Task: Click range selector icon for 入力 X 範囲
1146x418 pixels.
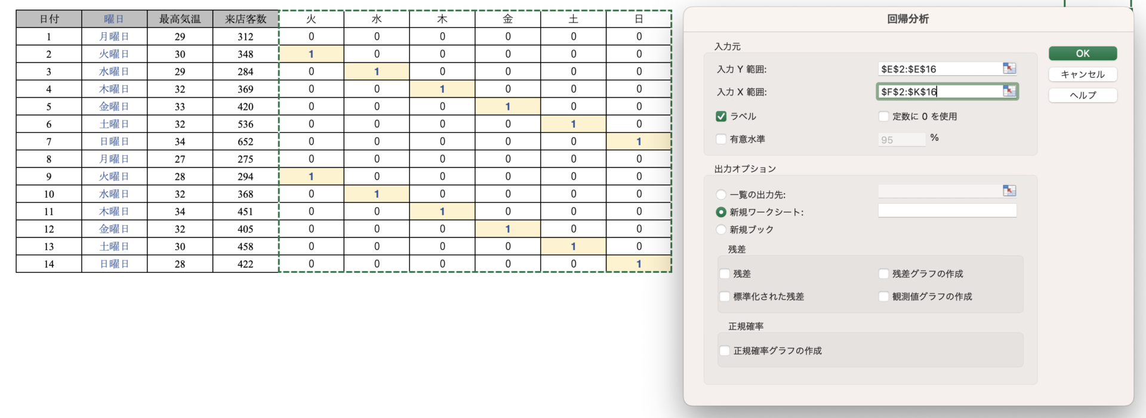Action: [x=1009, y=91]
